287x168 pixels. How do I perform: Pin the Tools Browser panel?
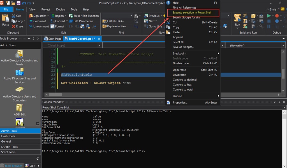[34, 39]
